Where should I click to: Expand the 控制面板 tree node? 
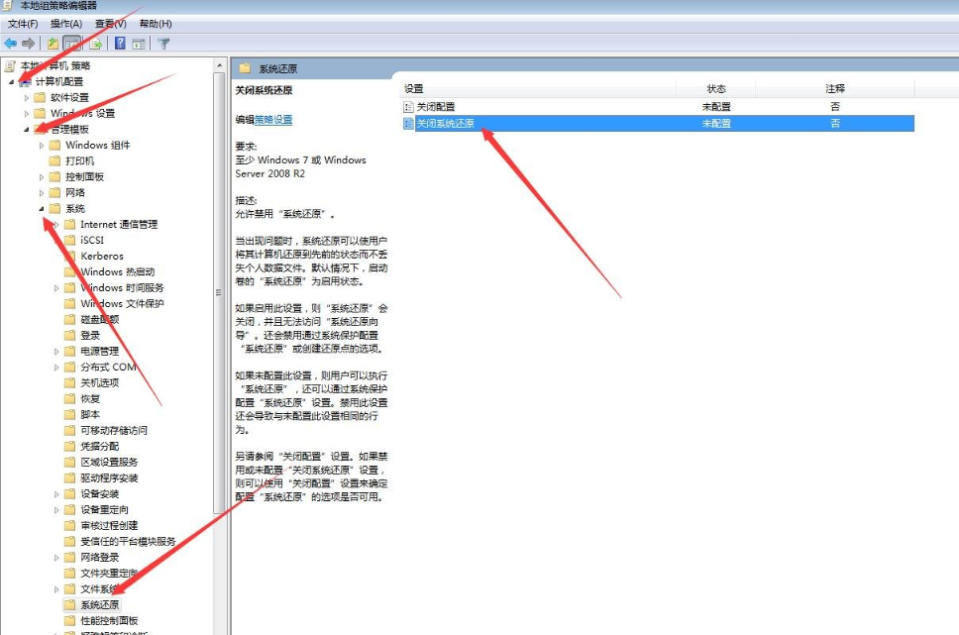pyautogui.click(x=42, y=176)
